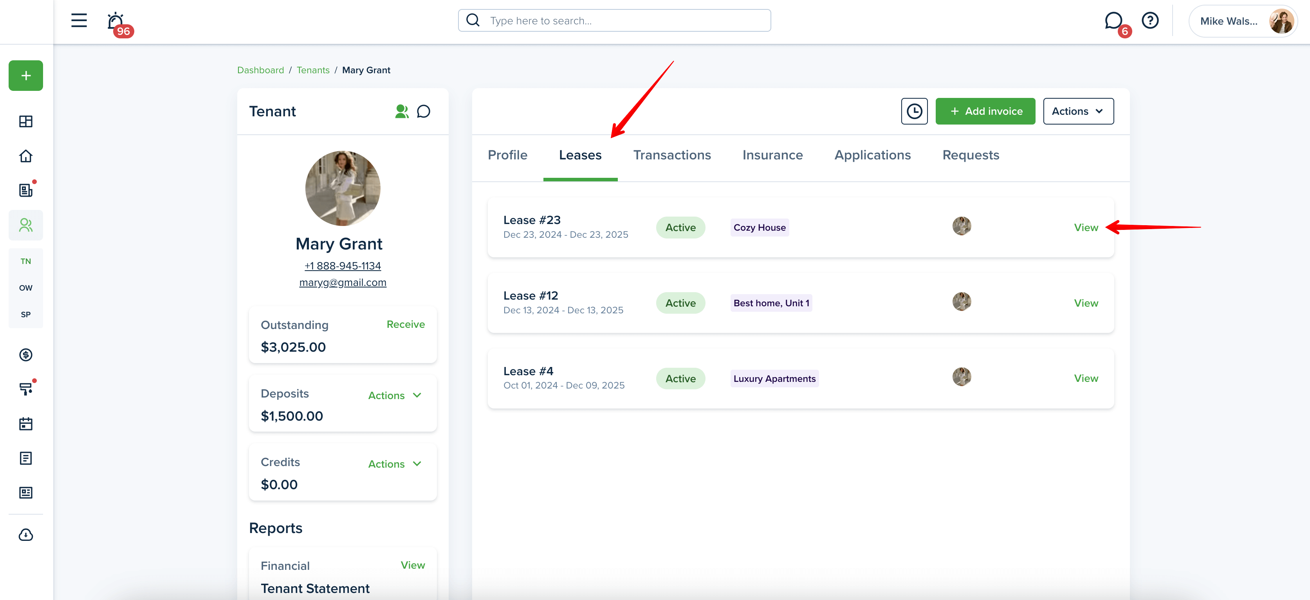1310x600 pixels.
Task: Open the notes page icon in sidebar
Action: (x=26, y=458)
